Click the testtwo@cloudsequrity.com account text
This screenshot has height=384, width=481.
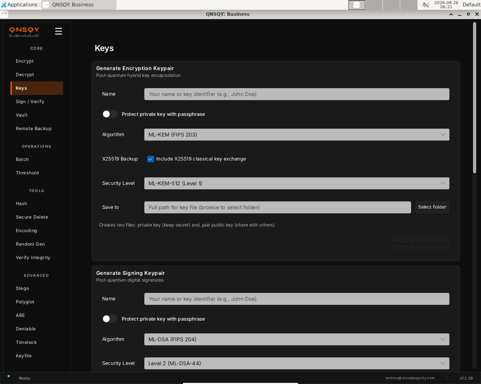410,378
